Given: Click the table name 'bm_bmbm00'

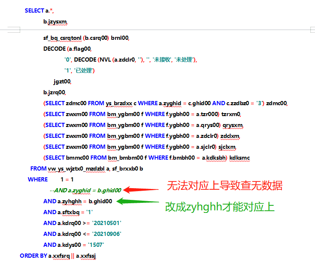Looking at the screenshot, I should [126, 158].
